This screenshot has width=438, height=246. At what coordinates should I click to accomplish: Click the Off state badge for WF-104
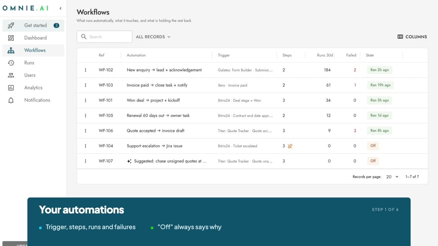373,146
